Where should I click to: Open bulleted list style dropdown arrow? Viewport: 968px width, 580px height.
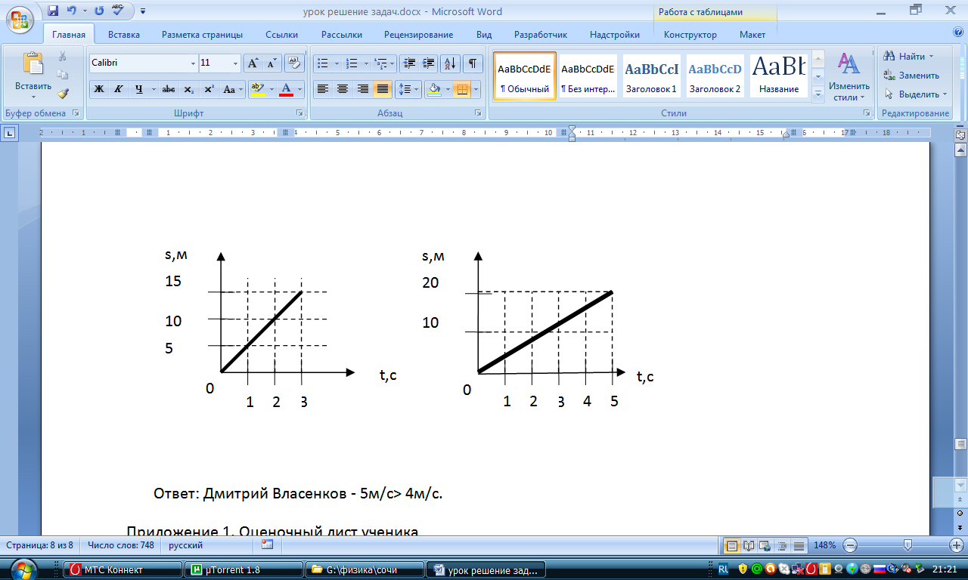coord(335,63)
